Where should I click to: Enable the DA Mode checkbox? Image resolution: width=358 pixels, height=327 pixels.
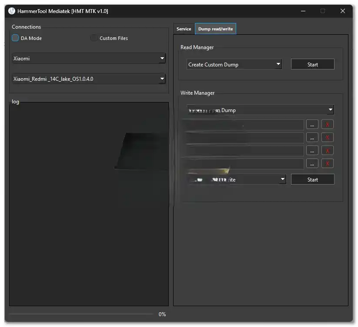coord(15,38)
